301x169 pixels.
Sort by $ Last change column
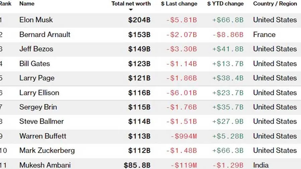179,4
